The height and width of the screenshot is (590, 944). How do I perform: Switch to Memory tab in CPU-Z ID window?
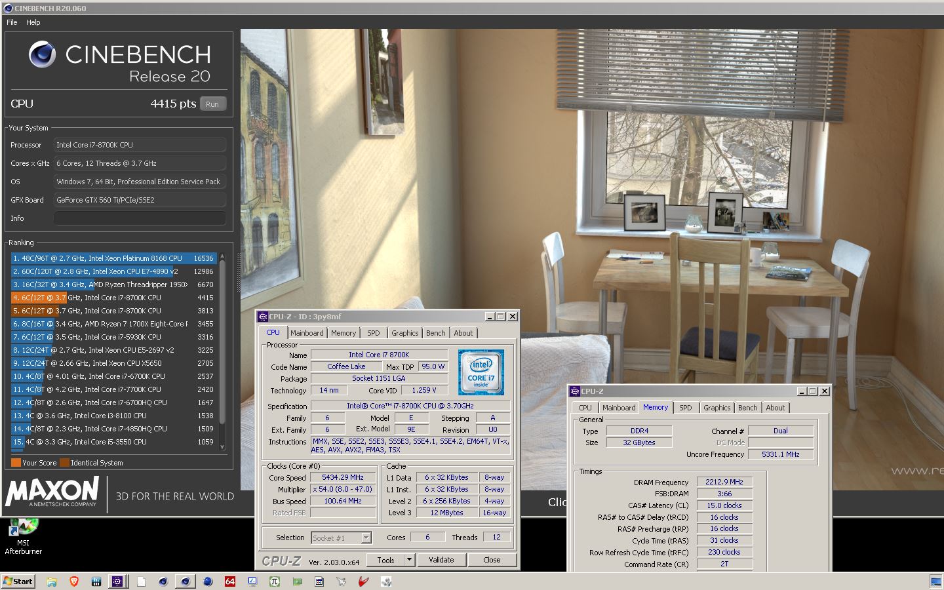click(344, 333)
